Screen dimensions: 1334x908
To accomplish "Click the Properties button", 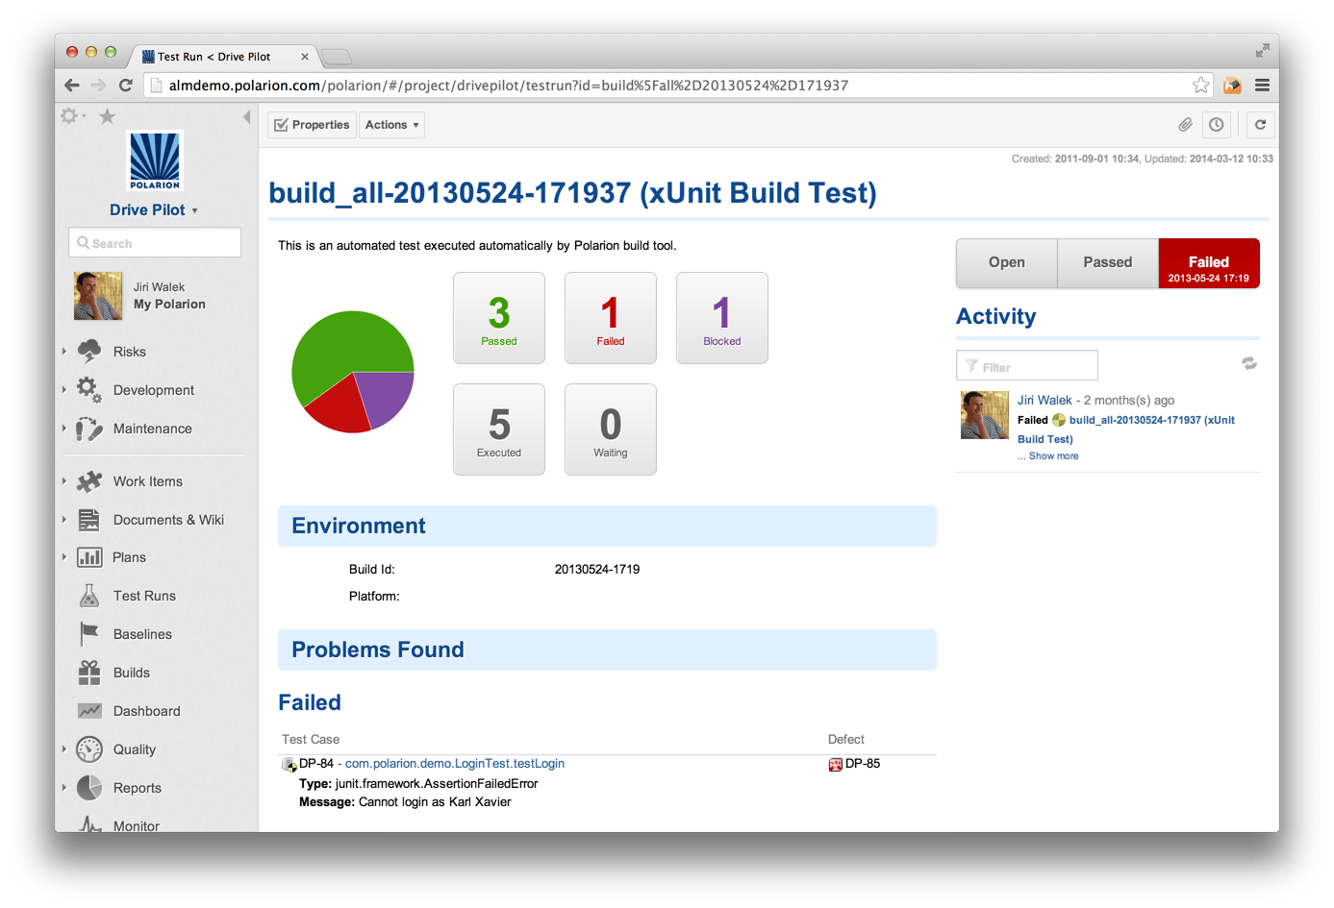I will coord(312,124).
